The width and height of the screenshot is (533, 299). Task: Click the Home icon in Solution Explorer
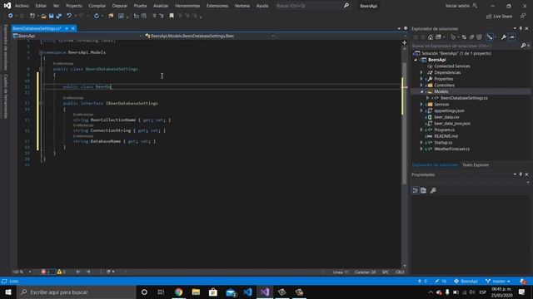point(431,37)
